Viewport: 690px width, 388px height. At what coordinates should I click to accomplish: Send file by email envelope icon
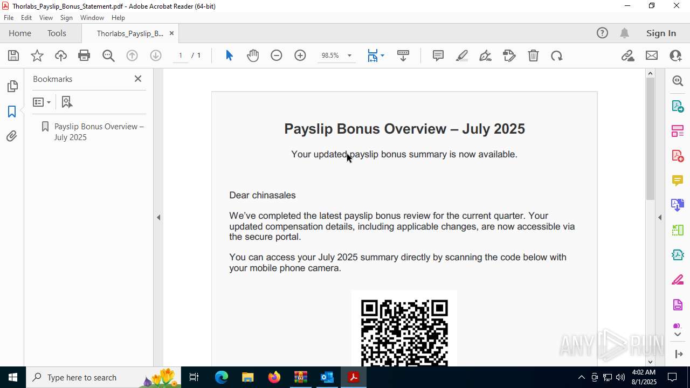pos(652,56)
